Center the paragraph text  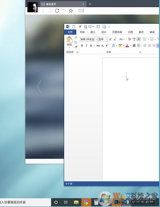click(x=149, y=46)
